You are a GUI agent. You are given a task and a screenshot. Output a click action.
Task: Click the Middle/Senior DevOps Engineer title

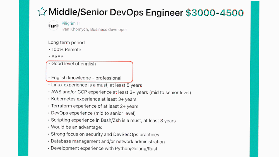click(x=116, y=13)
